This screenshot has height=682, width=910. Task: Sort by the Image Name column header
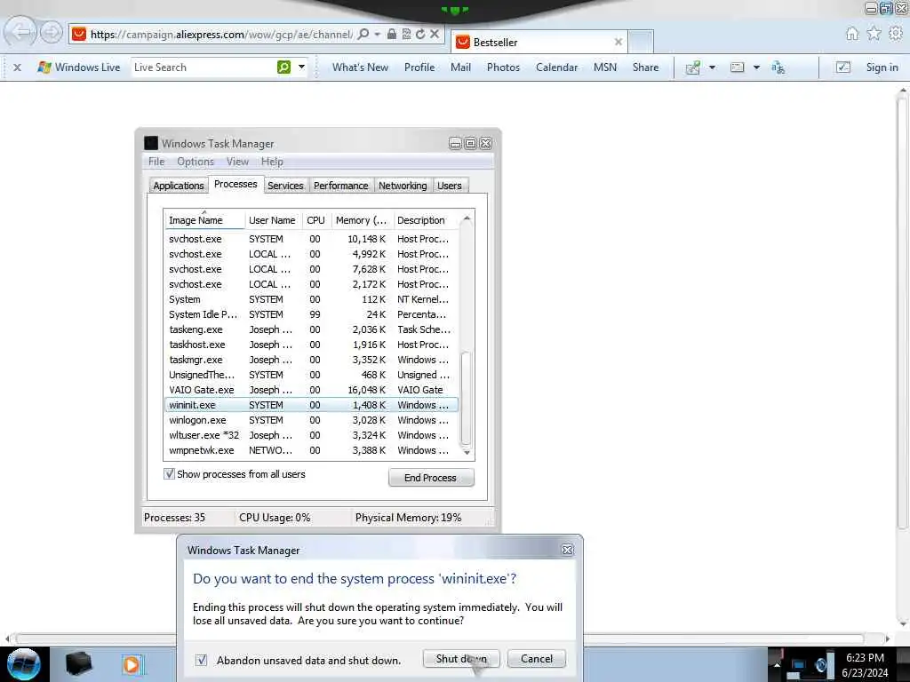[x=204, y=220]
